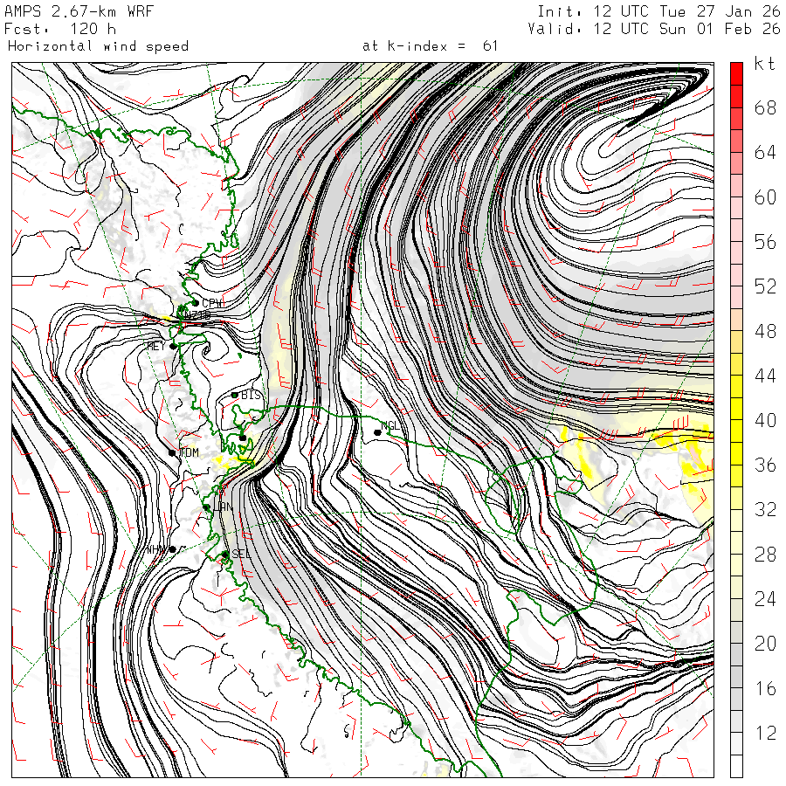Click the 16 value on the color scale
The width and height of the screenshot is (786, 786).
point(765,688)
